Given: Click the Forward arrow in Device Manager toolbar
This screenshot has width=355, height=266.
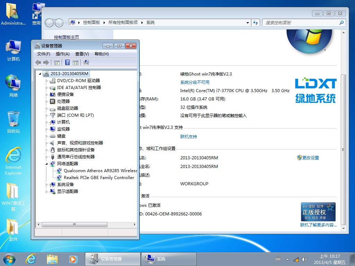Looking at the screenshot, I should point(46,62).
